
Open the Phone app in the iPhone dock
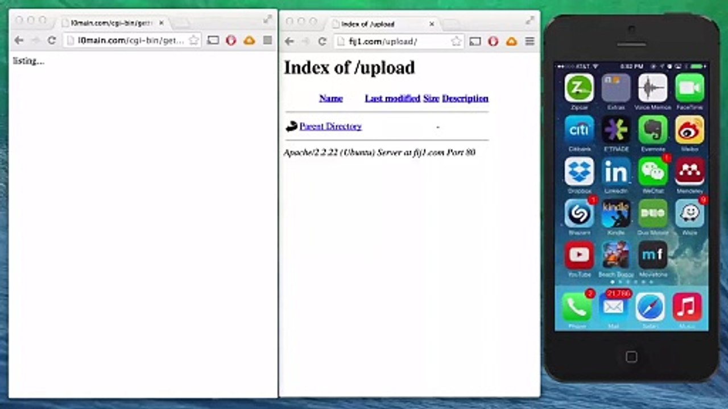[x=576, y=307]
